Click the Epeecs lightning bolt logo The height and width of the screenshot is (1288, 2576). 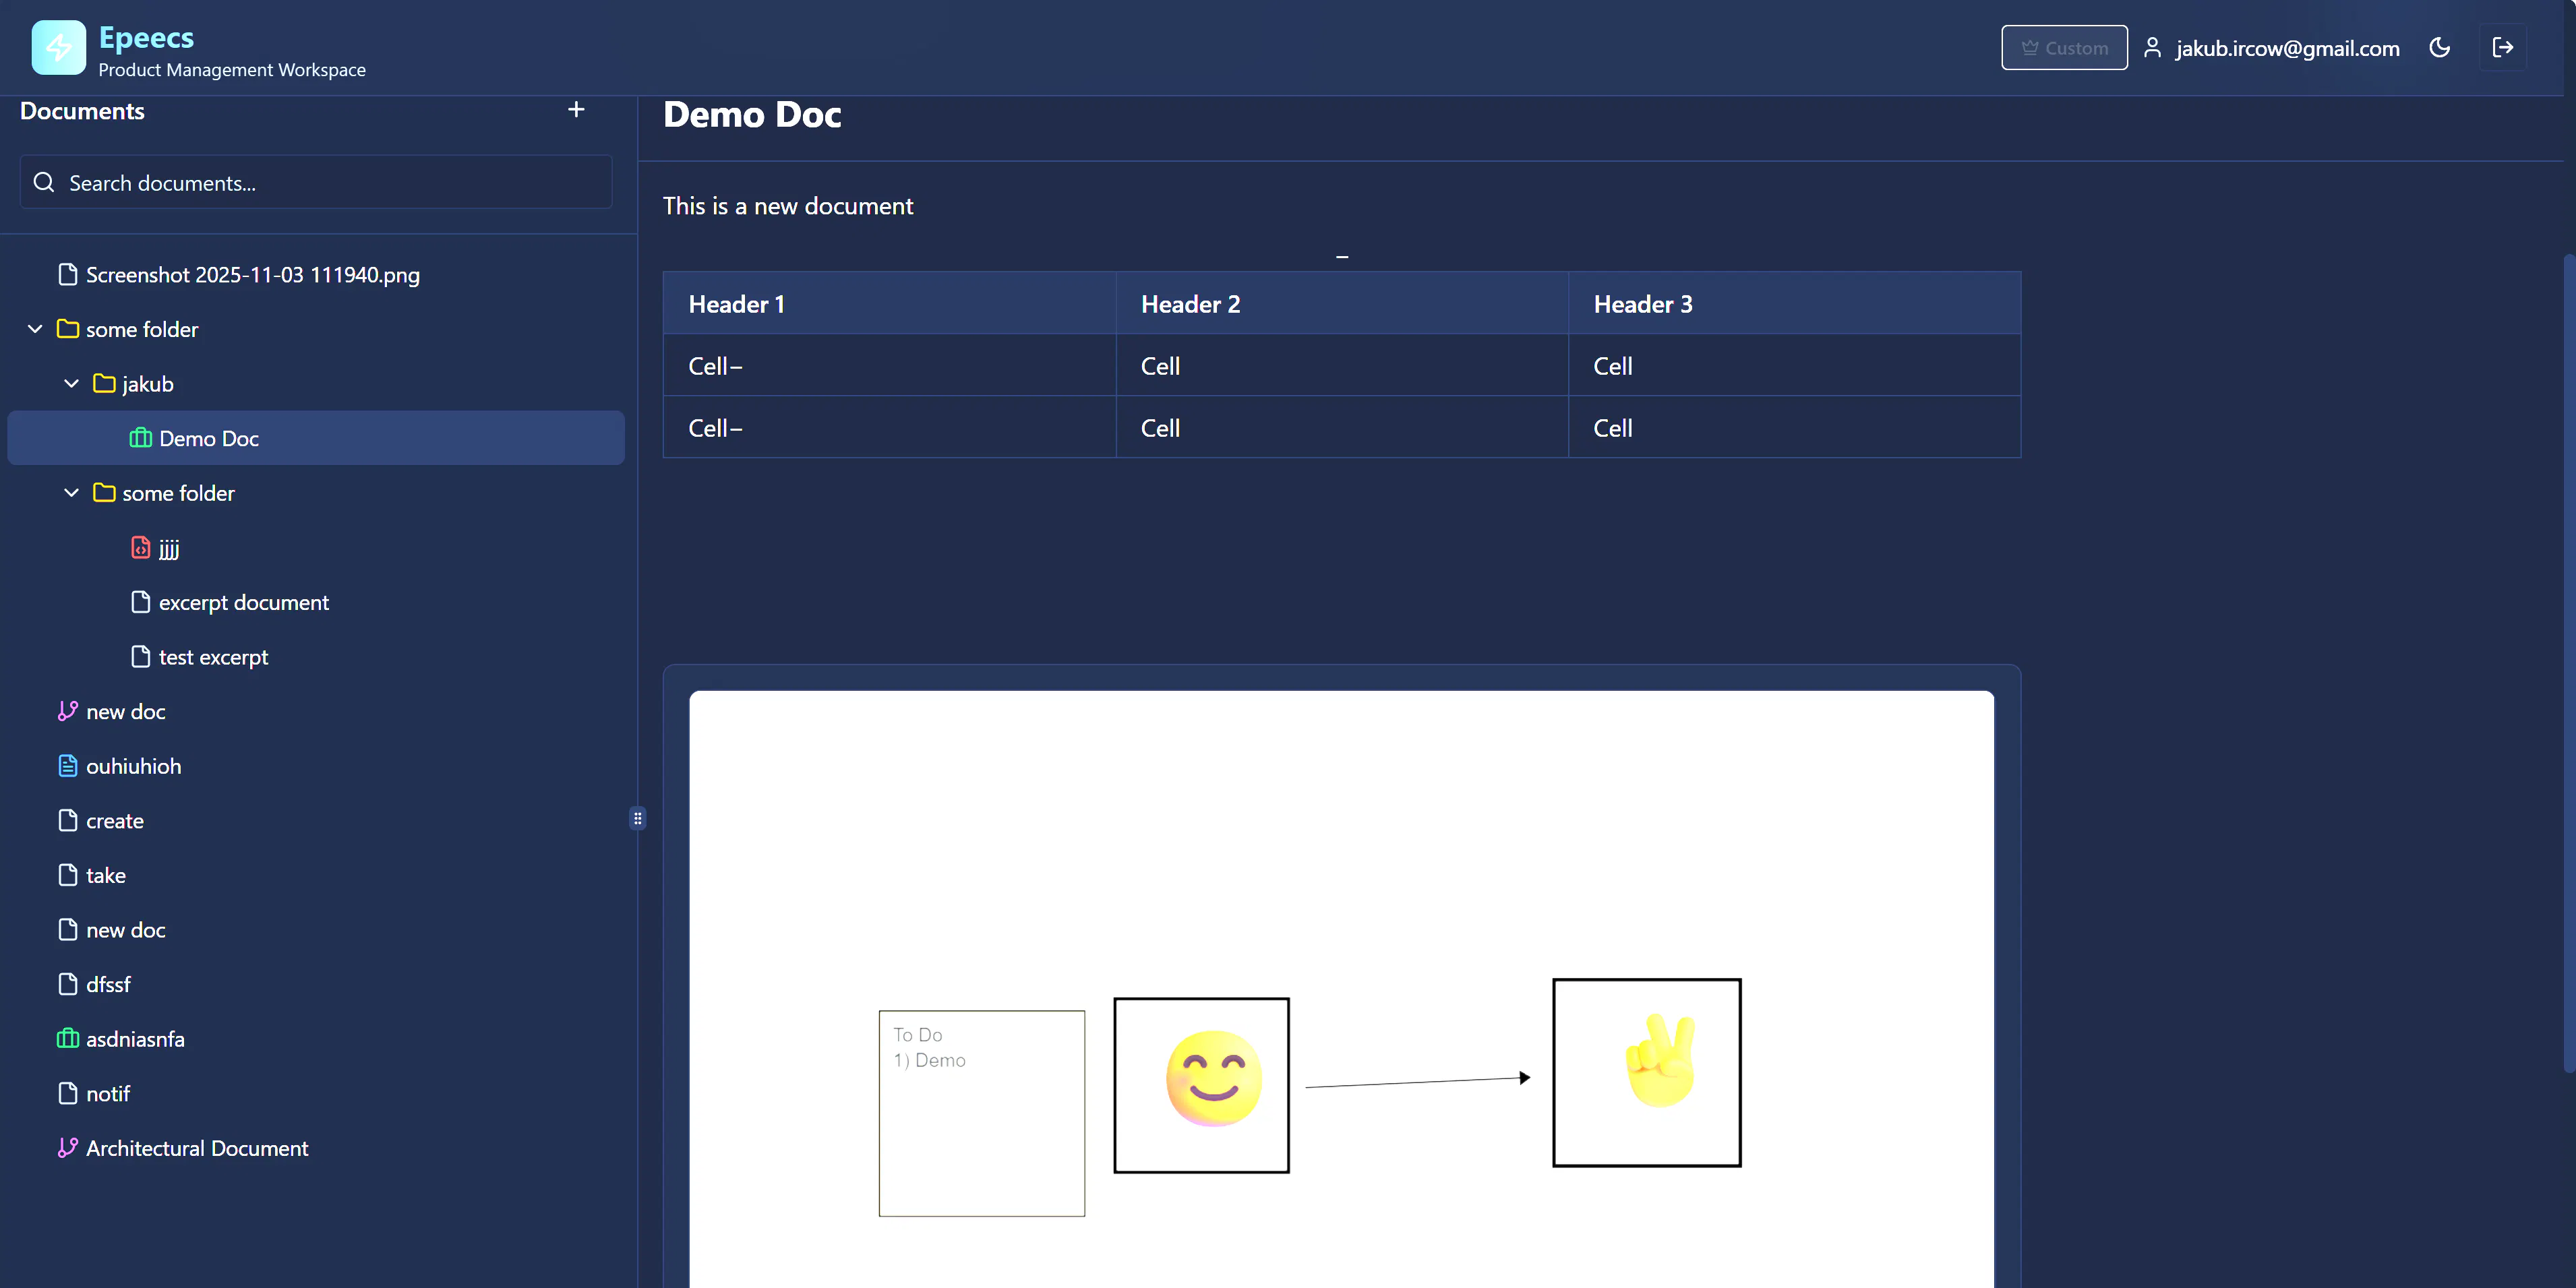coord(58,47)
